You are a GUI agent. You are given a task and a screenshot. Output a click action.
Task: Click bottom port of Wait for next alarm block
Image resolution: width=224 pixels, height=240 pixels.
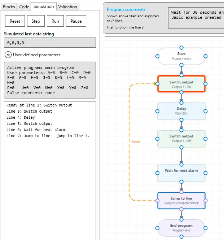coord(181,182)
